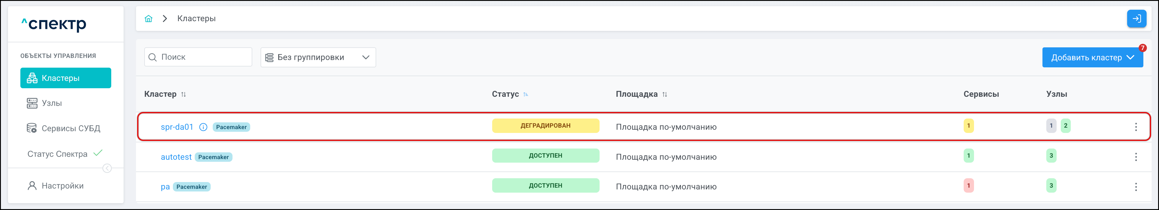The height and width of the screenshot is (210, 1159).
Task: Open three-dot menu for autotest row
Action: [1136, 157]
